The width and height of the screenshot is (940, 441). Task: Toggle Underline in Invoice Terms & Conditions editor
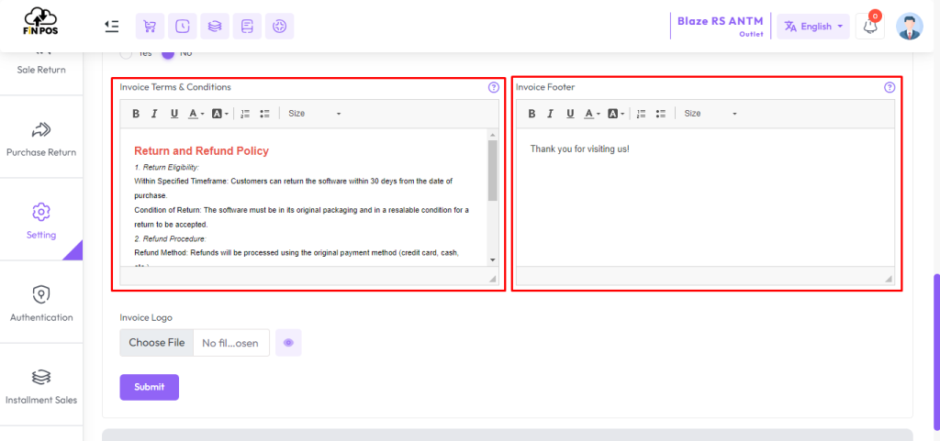[173, 114]
